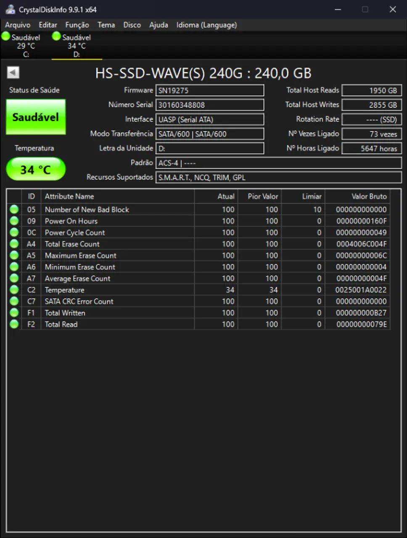Click status dot of Power On Hours row
The height and width of the screenshot is (538, 407).
[x=14, y=221]
